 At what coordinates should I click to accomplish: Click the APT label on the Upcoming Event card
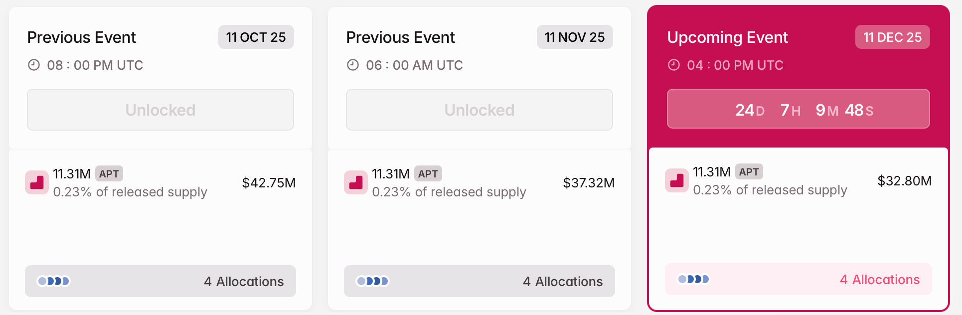pos(749,172)
